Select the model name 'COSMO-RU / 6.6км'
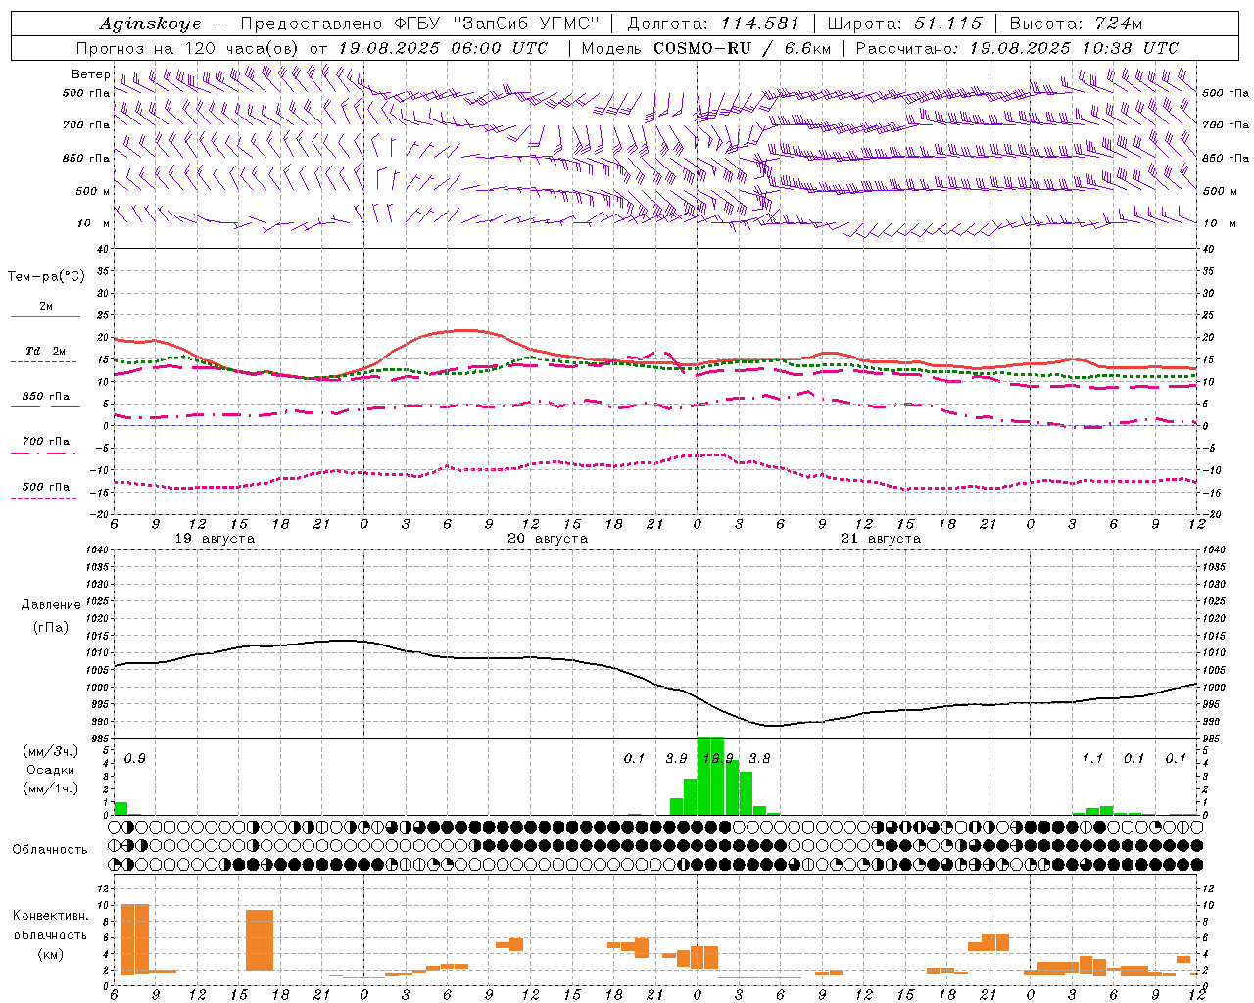Screen dimensions: 1254x1003 pos(743,48)
